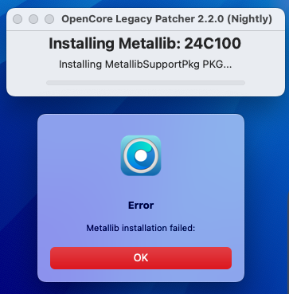Click the (Nightly) label in window title

(250, 19)
